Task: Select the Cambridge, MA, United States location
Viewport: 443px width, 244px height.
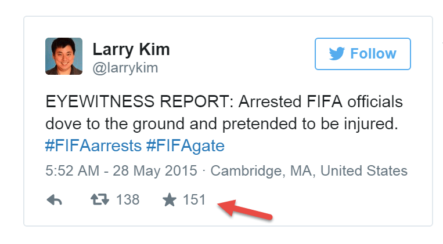Action: click(309, 170)
